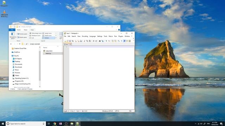
Task: Choose Medium icons layout
Action: 35,36
